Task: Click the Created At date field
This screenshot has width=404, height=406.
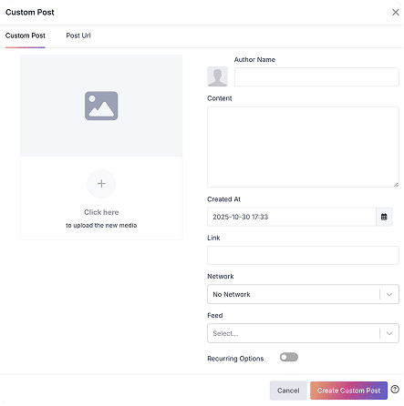Action: tap(292, 217)
